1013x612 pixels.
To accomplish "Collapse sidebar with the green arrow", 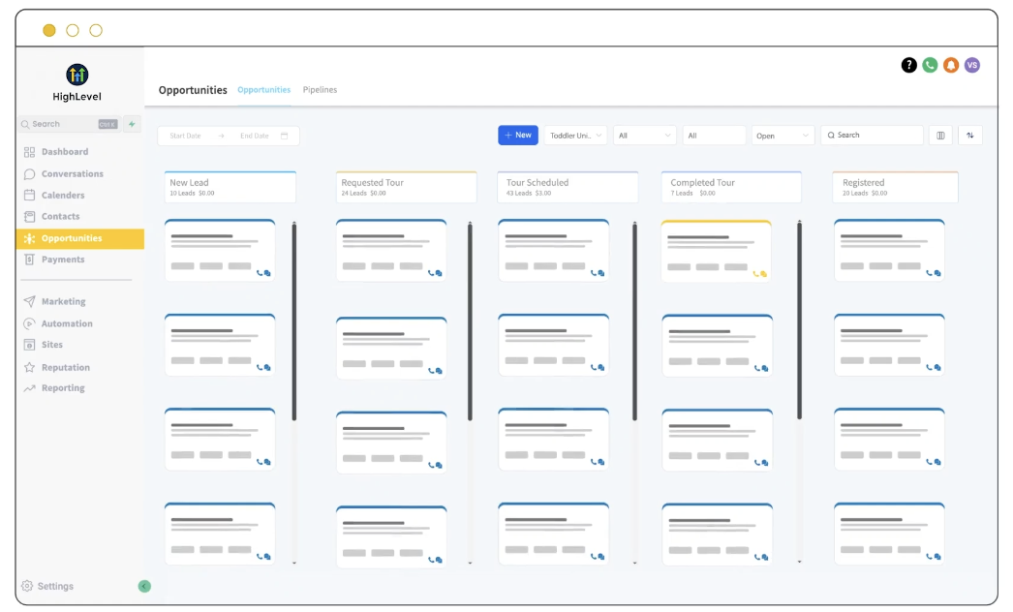I will click(144, 586).
